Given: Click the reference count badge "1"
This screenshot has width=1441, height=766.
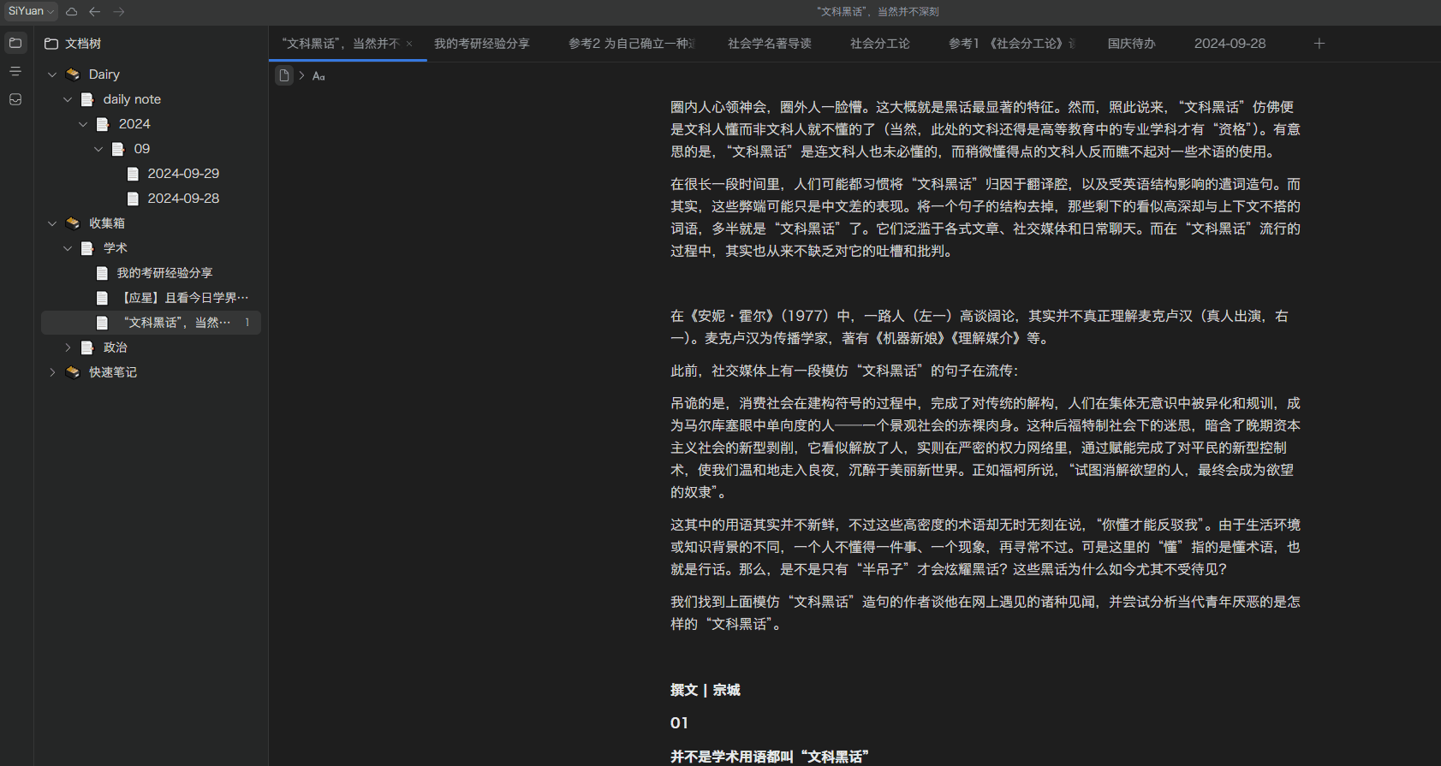Looking at the screenshot, I should [x=247, y=323].
